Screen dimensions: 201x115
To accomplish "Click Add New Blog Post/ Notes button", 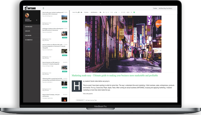I will 165,8.
